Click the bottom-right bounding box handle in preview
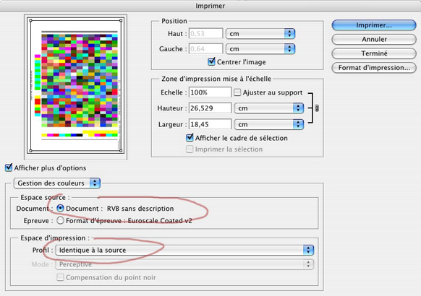The height and width of the screenshot is (296, 421). tap(121, 151)
